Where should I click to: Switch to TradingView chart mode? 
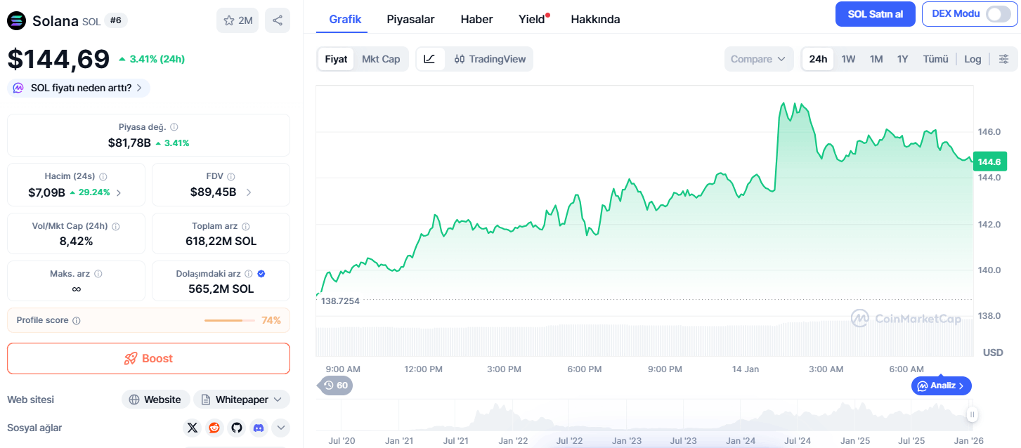[490, 59]
